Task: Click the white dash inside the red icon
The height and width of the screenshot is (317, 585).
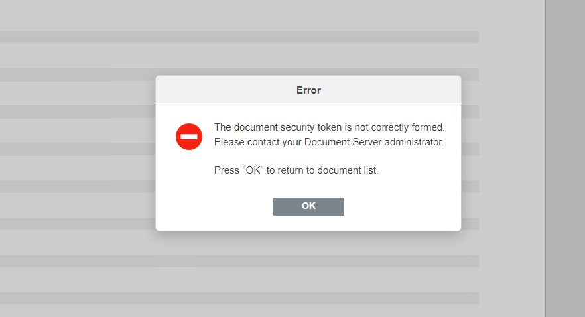Action: 189,137
